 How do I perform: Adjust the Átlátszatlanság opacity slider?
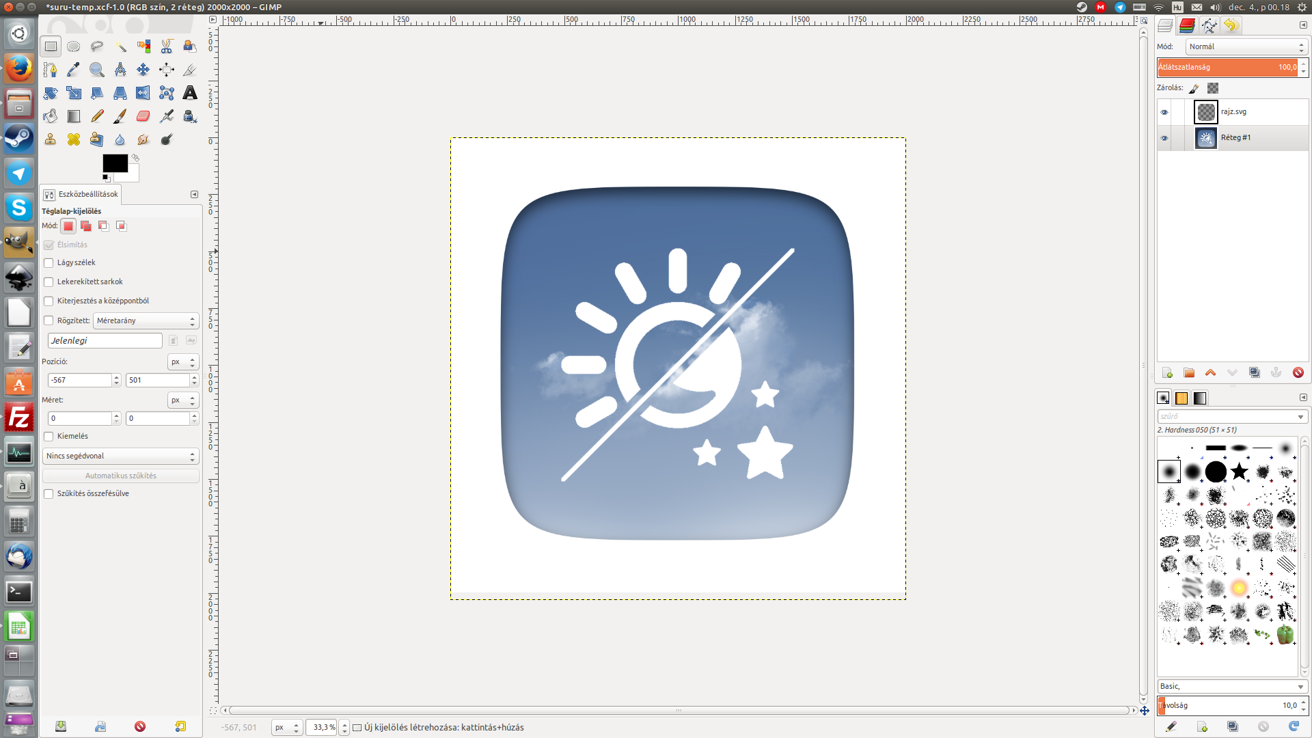[1228, 67]
